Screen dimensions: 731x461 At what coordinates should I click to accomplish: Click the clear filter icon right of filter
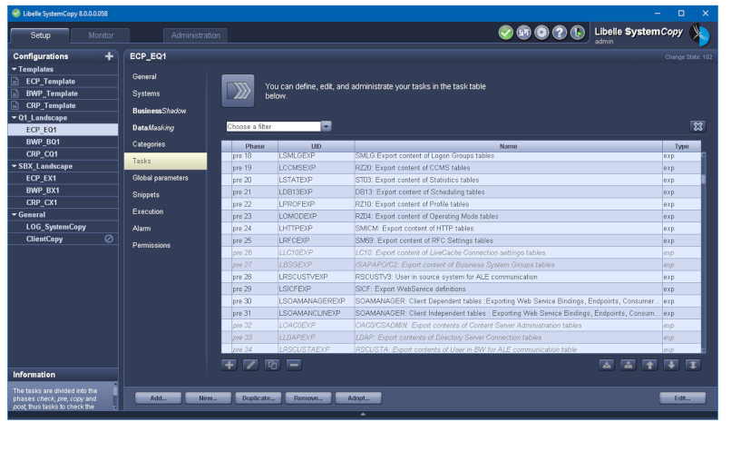(697, 126)
